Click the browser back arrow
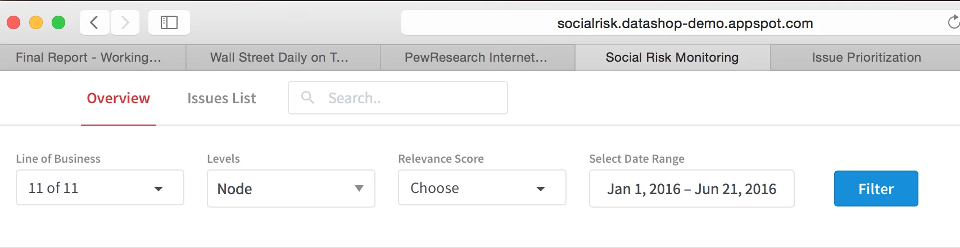Screen dimensions: 960x248 click(x=94, y=22)
